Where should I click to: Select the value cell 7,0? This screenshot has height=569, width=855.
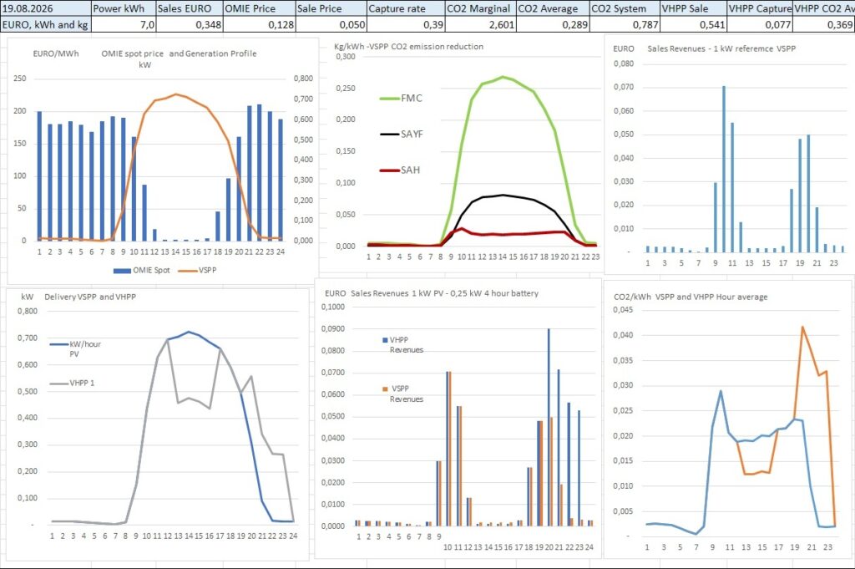click(124, 24)
